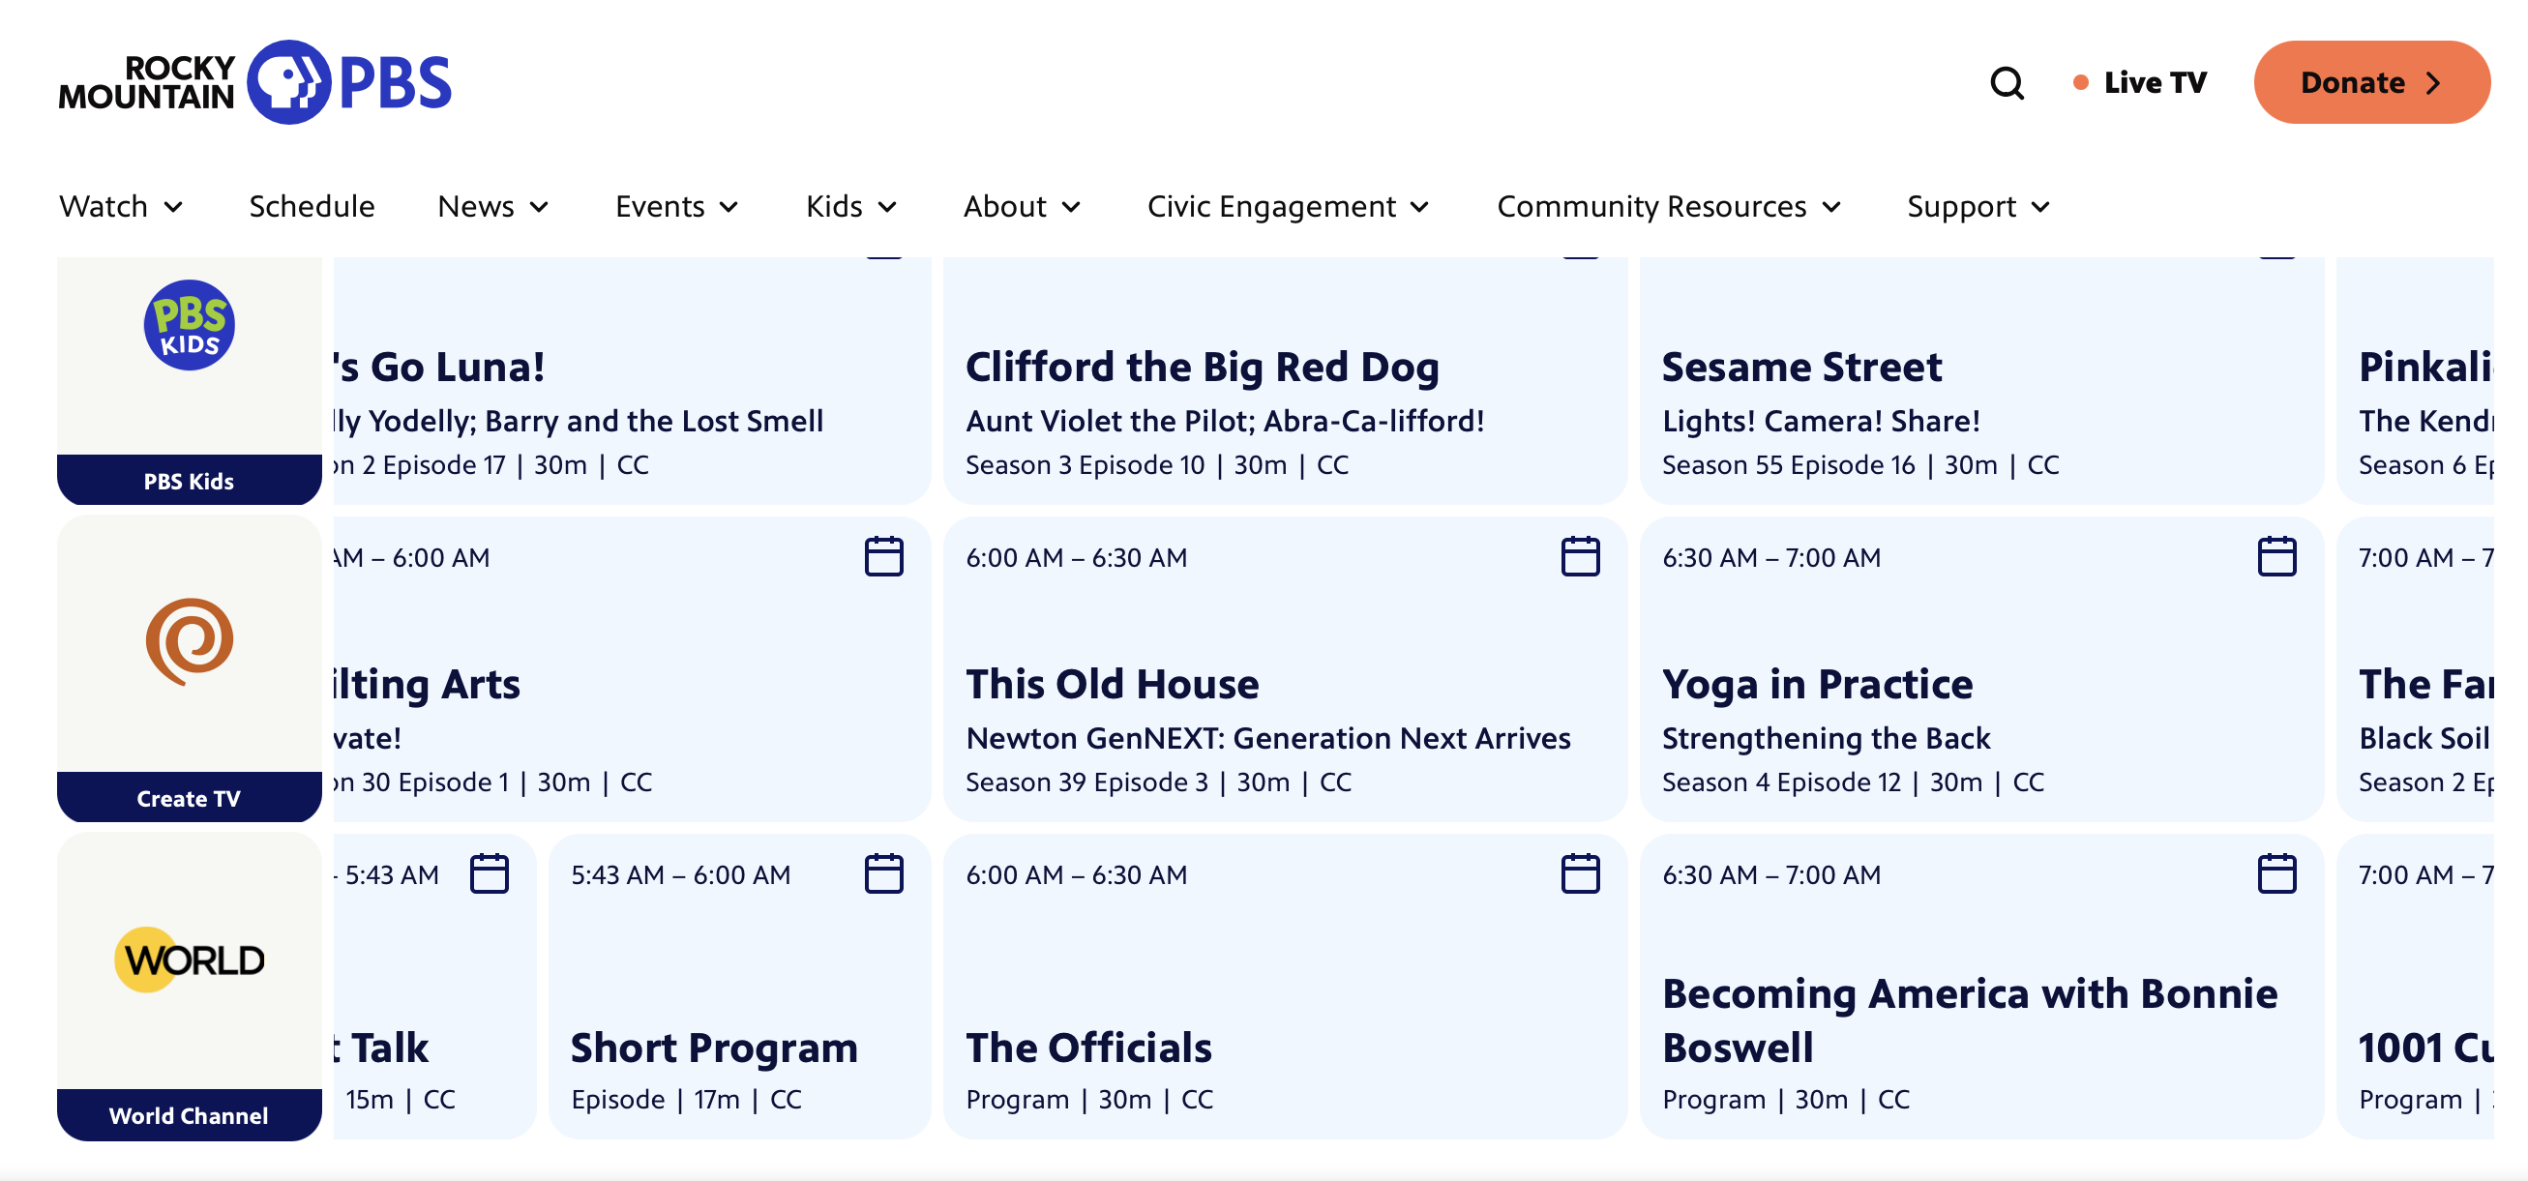Viewport: 2528px width, 1181px height.
Task: Open Civic Engagement dropdown
Action: (1288, 206)
